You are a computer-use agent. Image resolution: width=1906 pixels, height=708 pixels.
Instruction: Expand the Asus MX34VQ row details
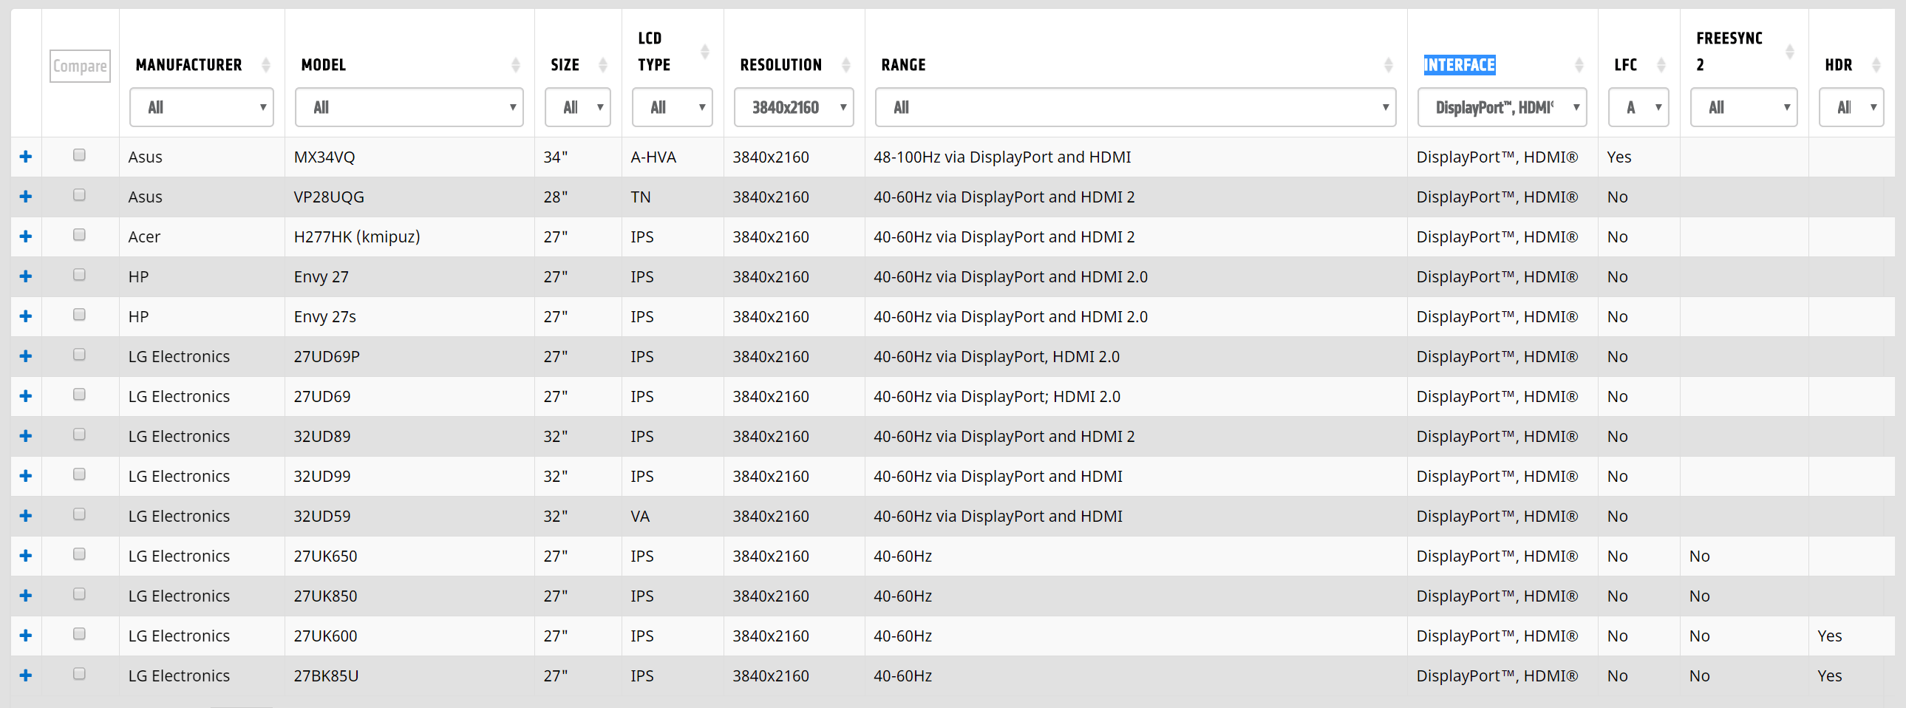coord(26,157)
